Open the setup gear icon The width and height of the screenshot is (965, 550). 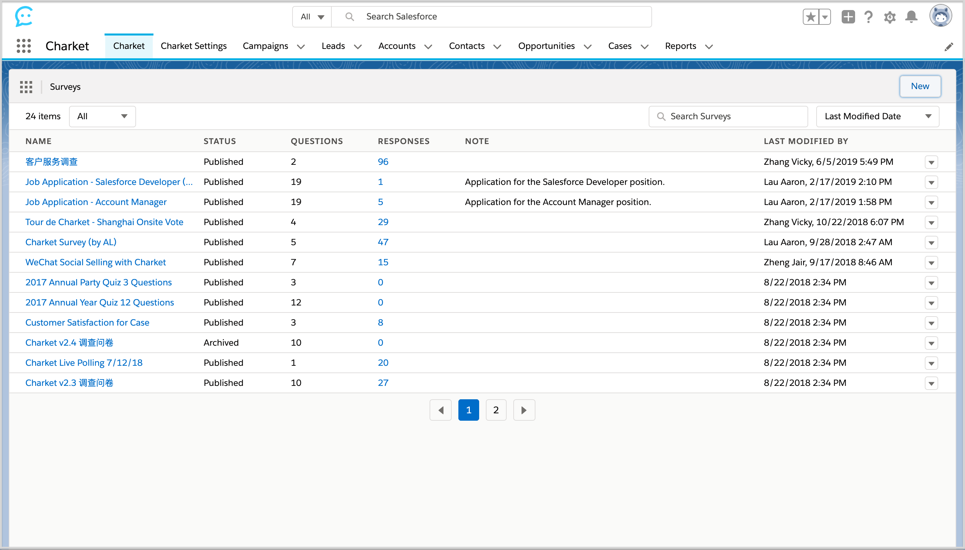click(x=890, y=17)
